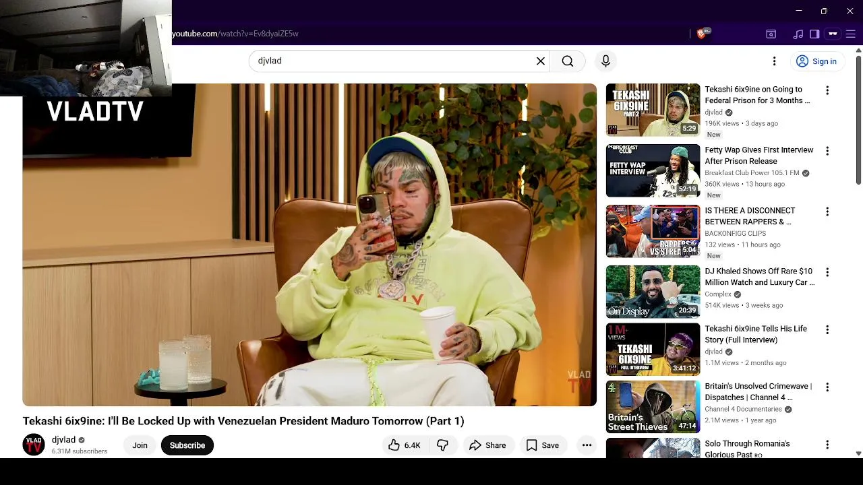
Task: Click into the YouTube search field
Action: pyautogui.click(x=398, y=61)
